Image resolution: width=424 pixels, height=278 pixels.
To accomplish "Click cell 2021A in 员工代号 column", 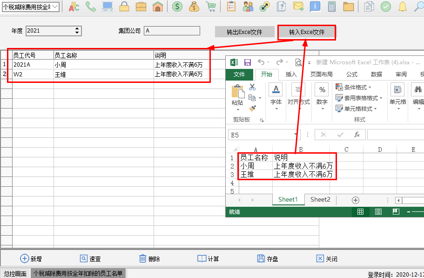I will [33, 65].
